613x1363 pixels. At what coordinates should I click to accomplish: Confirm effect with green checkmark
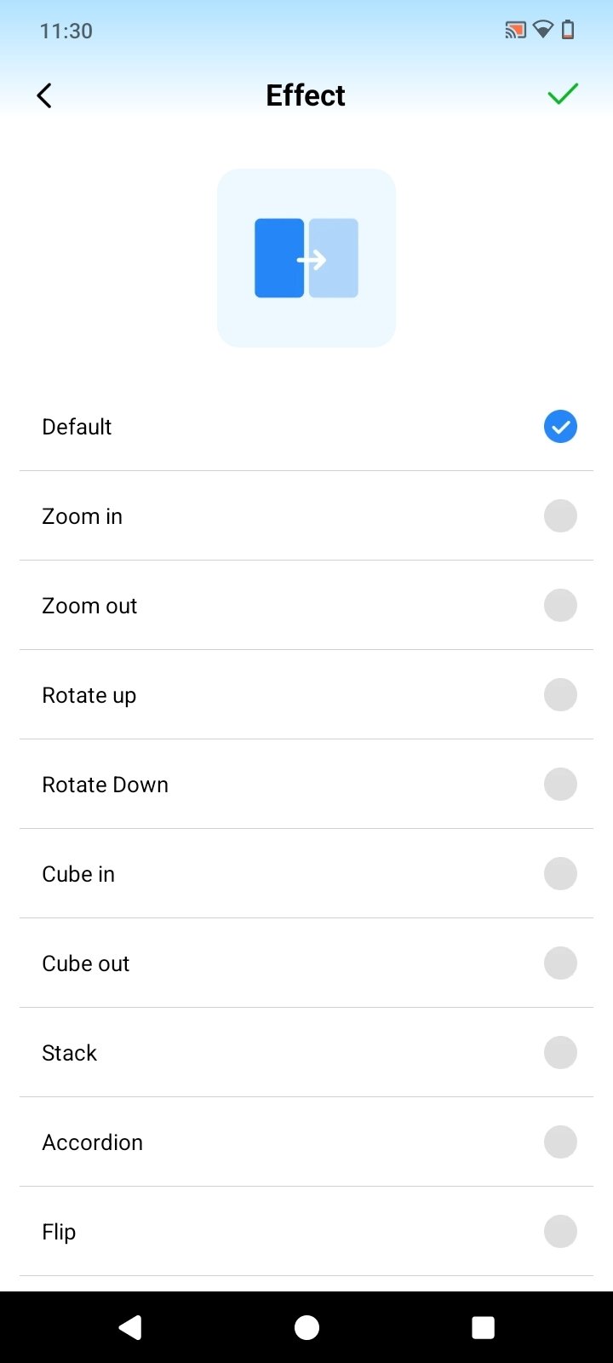(x=563, y=94)
